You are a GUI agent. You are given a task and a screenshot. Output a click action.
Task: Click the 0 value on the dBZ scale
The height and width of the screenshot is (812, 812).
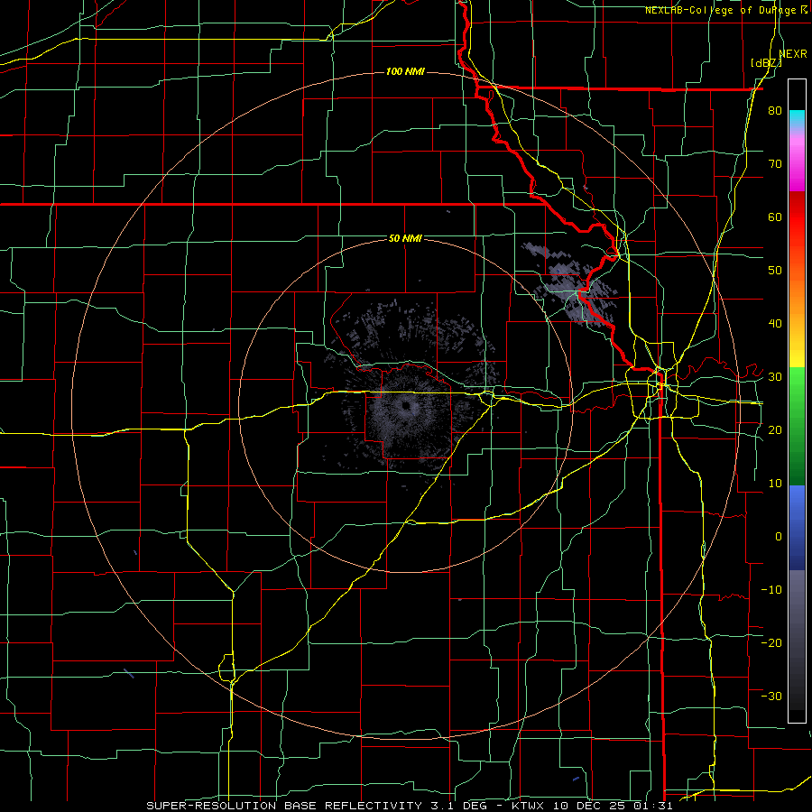tap(779, 537)
